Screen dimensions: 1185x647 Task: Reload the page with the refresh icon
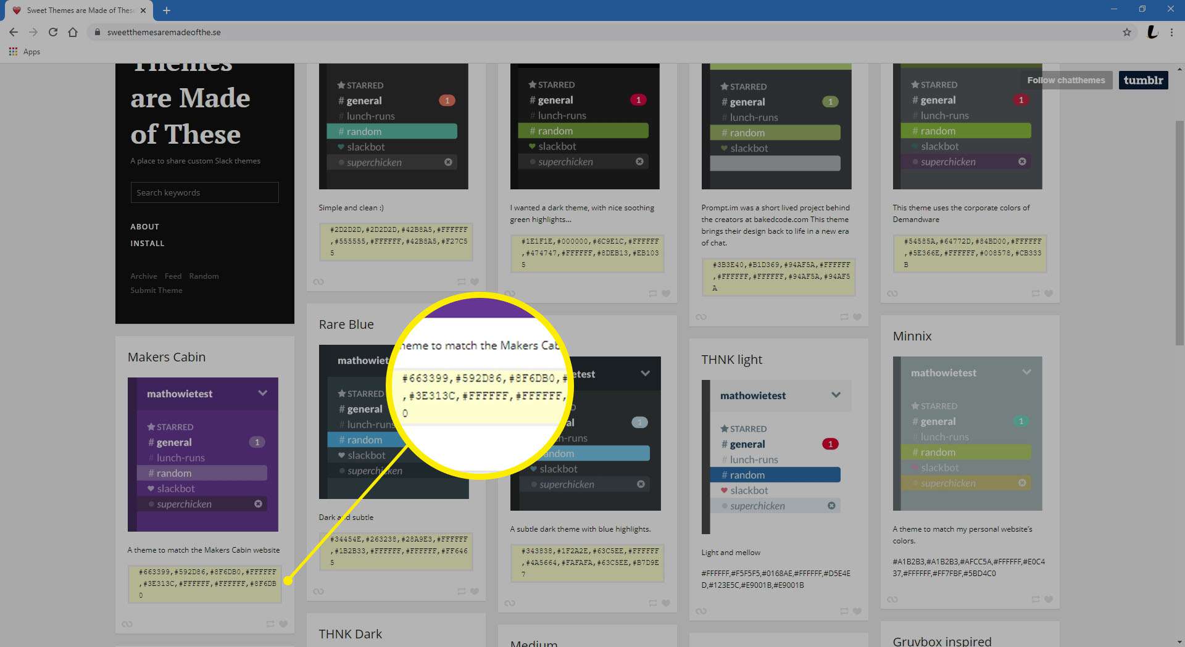click(x=53, y=32)
